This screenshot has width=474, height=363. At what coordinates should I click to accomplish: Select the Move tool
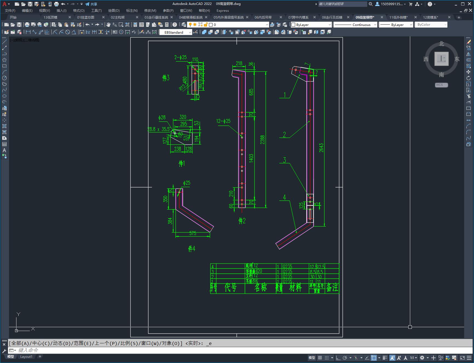coord(469,72)
